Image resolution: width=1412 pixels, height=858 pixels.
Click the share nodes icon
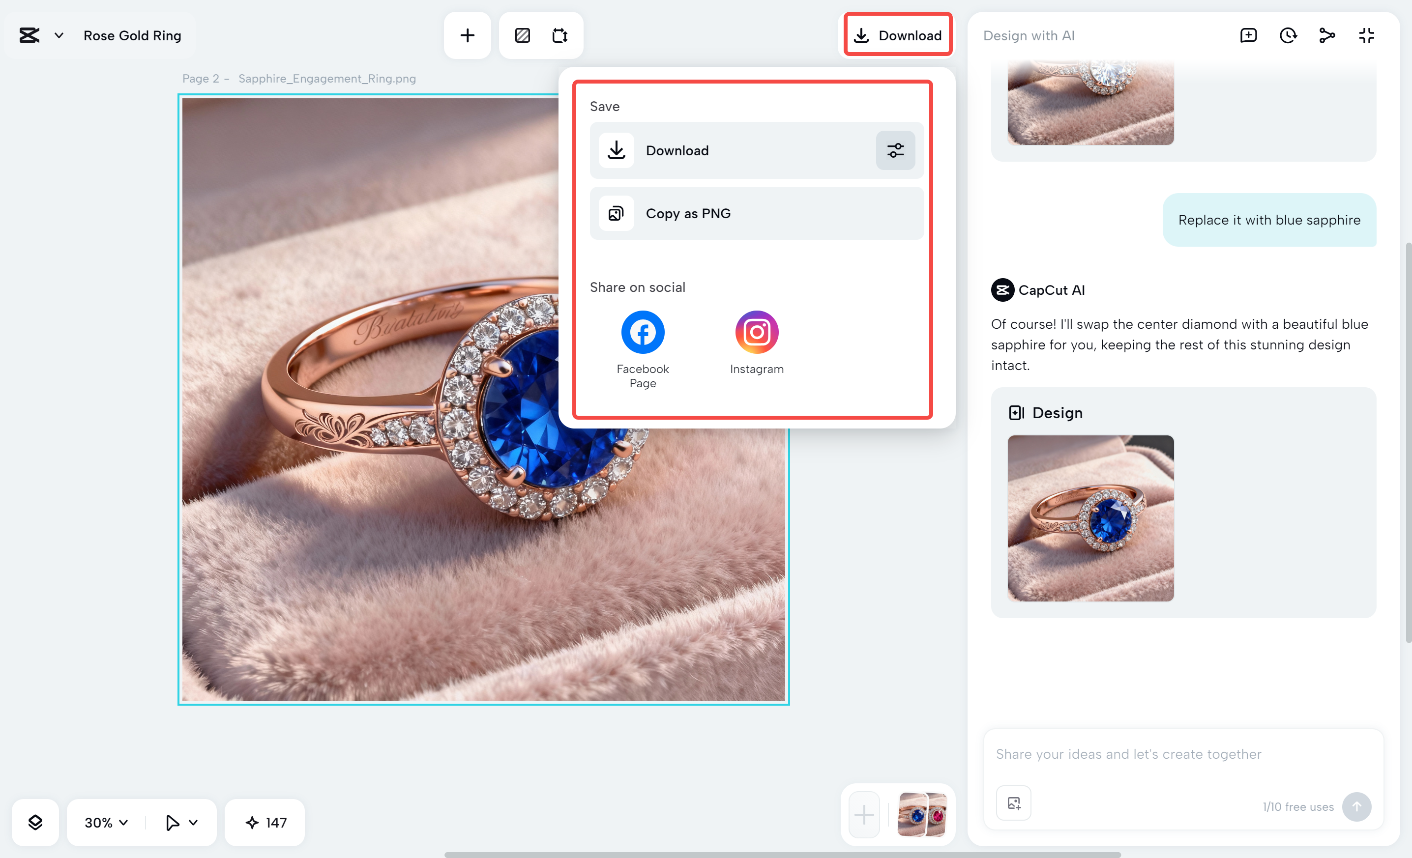[x=1326, y=35]
